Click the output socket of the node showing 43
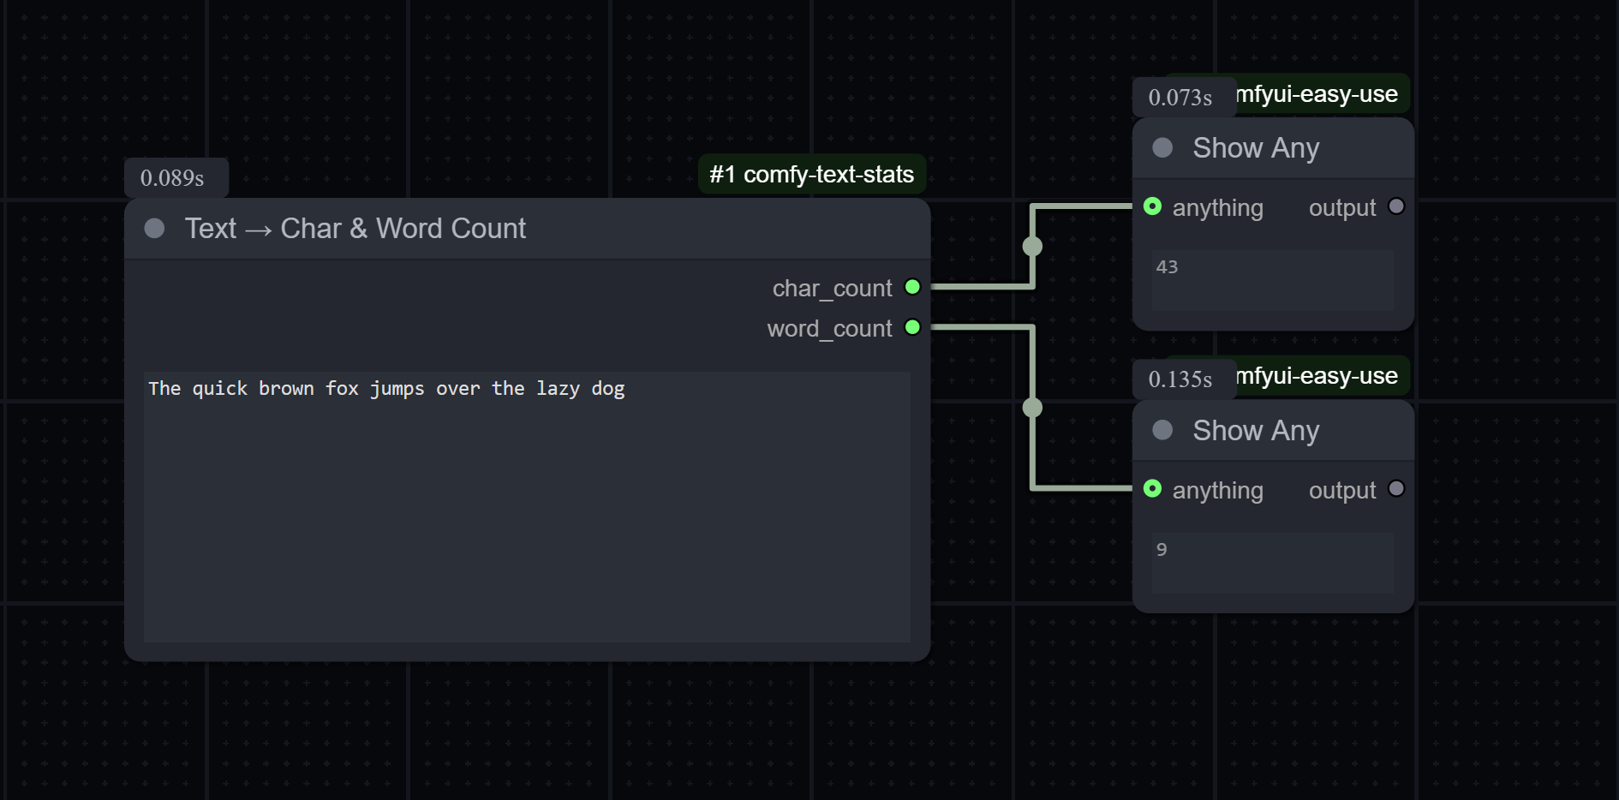 pyautogui.click(x=1396, y=206)
